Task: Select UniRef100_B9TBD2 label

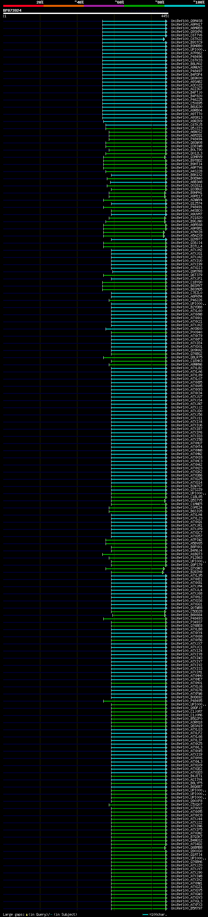Action: point(187,161)
